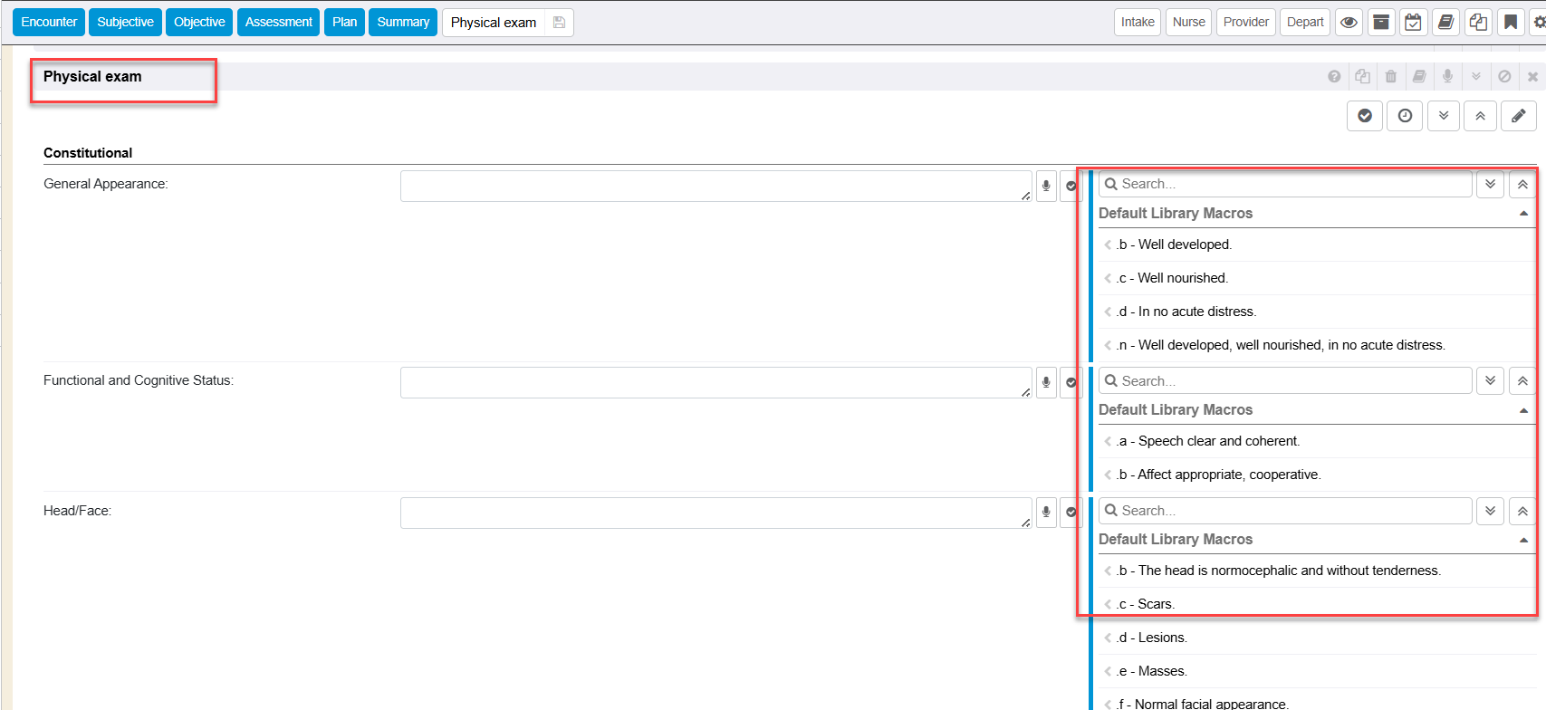Viewport: 1546px width, 710px height.
Task: Click the pencil edit icon button
Action: tap(1518, 116)
